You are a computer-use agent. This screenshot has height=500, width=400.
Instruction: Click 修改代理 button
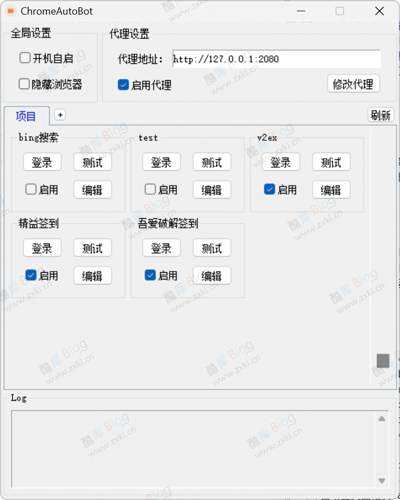tap(354, 84)
